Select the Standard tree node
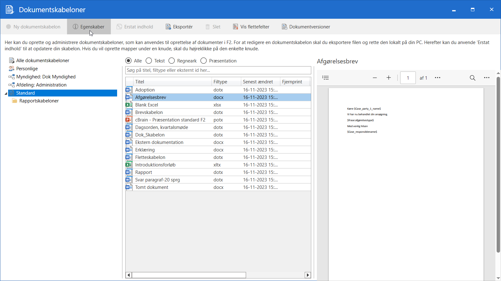The image size is (501, 281). point(63,93)
